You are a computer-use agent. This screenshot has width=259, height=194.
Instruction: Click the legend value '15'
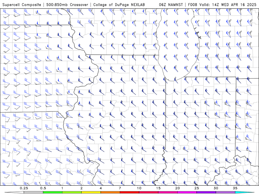tap(158, 188)
